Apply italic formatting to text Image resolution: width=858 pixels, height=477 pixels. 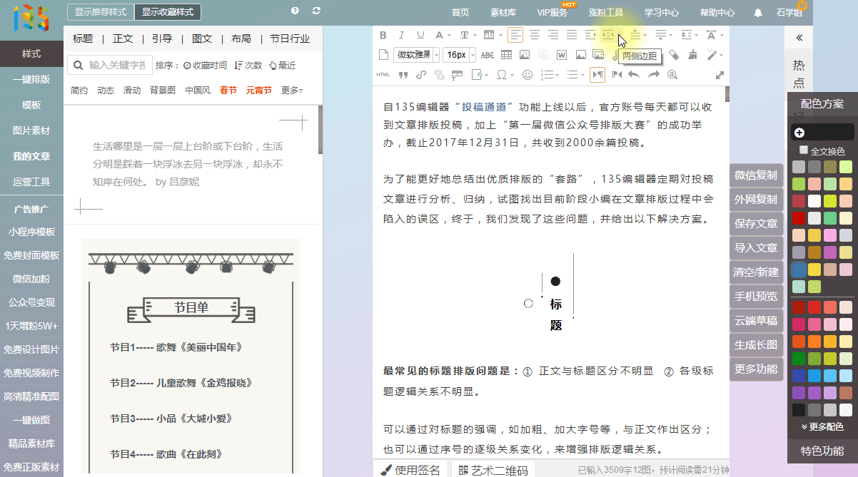tap(401, 35)
